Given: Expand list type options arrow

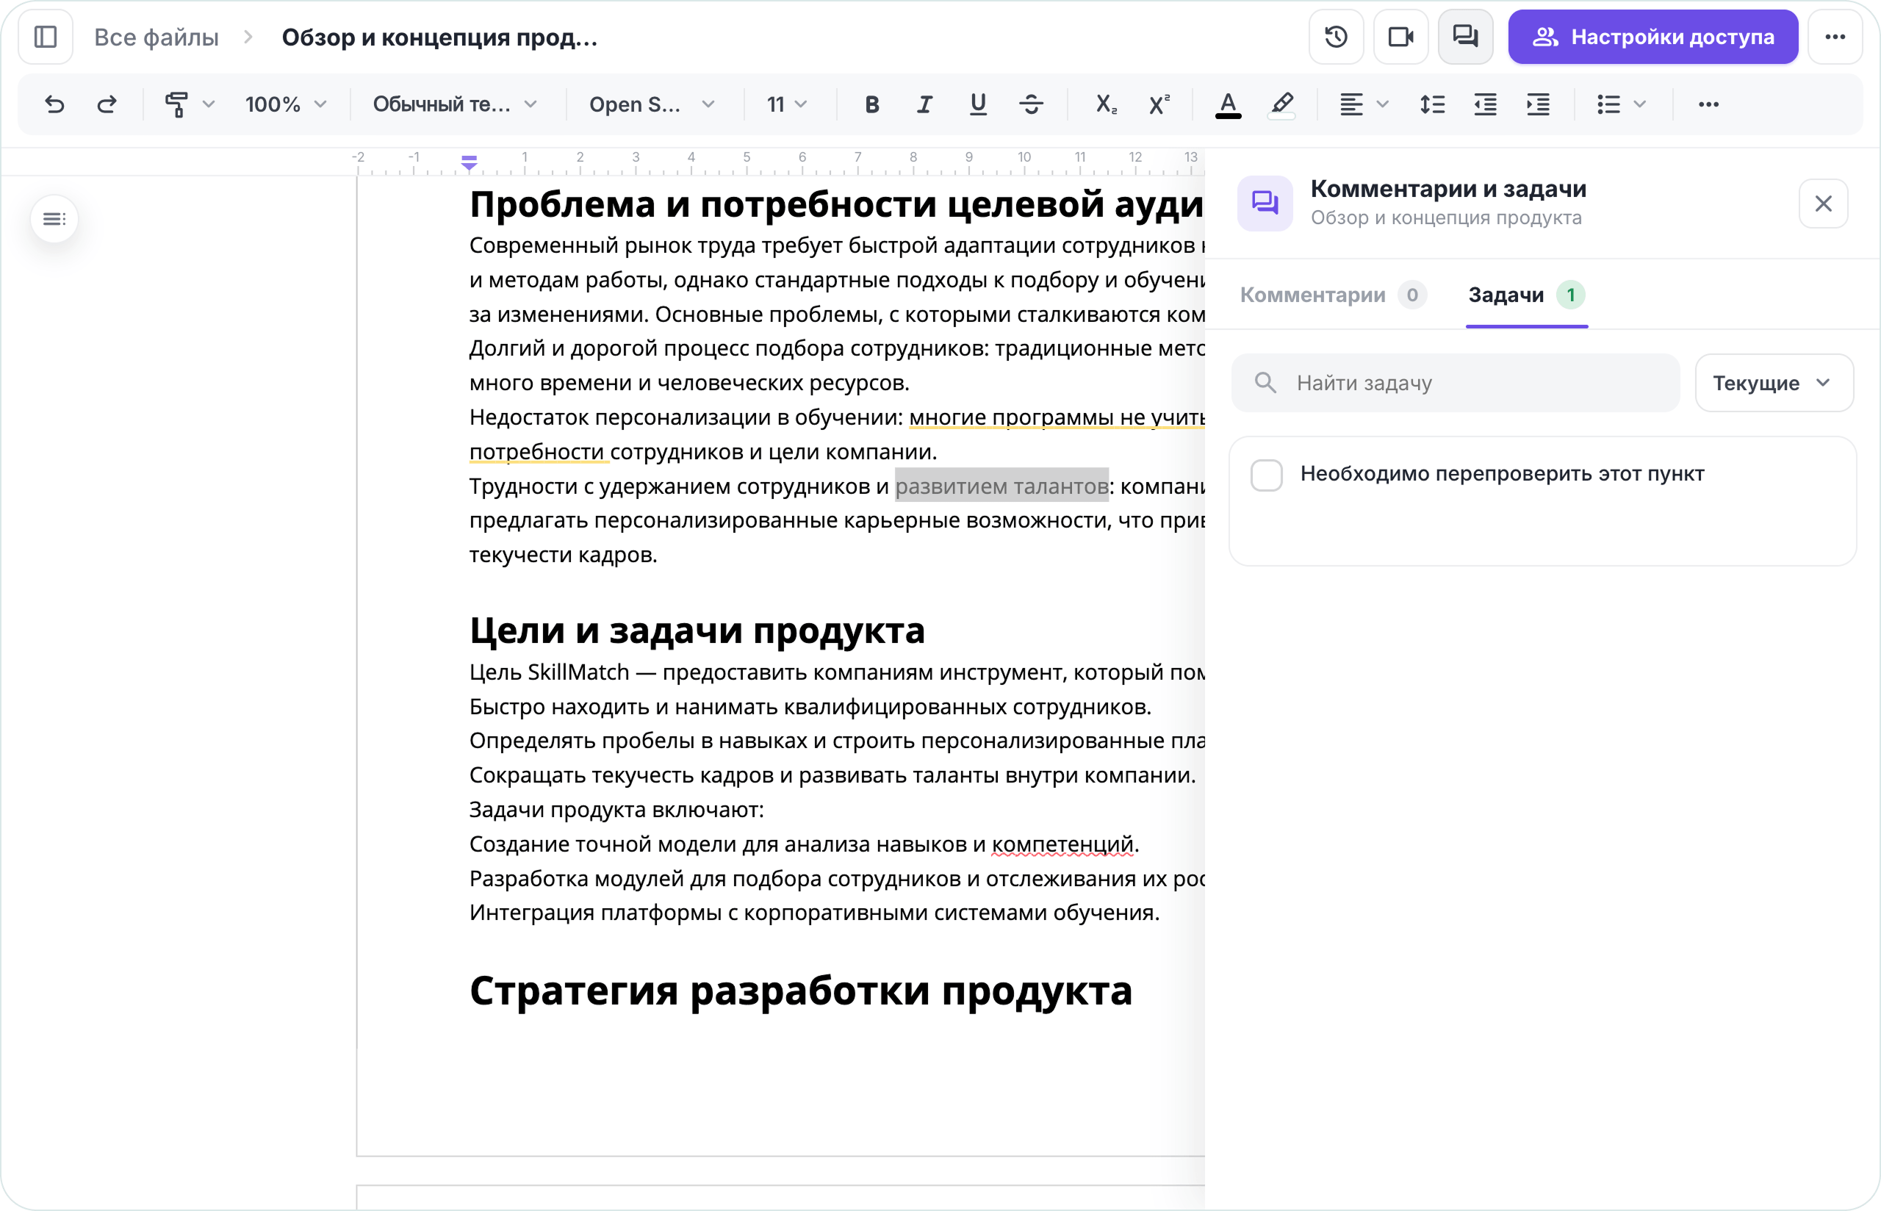Looking at the screenshot, I should [1640, 104].
